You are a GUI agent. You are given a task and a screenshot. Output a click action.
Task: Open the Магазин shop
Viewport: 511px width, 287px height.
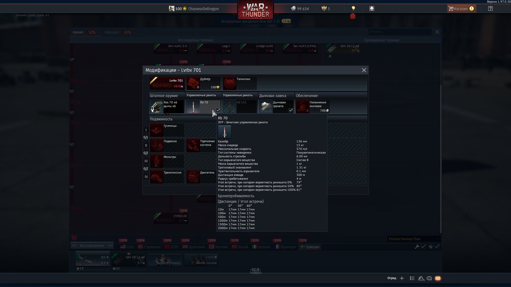[x=461, y=8]
